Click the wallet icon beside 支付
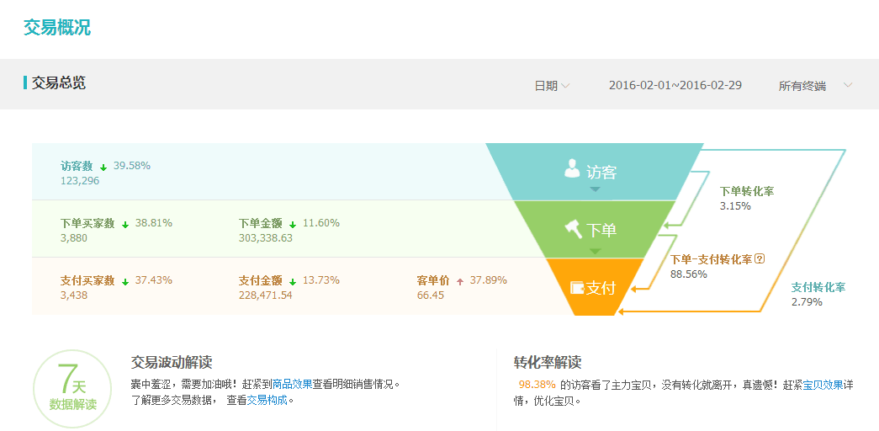Screen dimensions: 879x431 click(577, 287)
